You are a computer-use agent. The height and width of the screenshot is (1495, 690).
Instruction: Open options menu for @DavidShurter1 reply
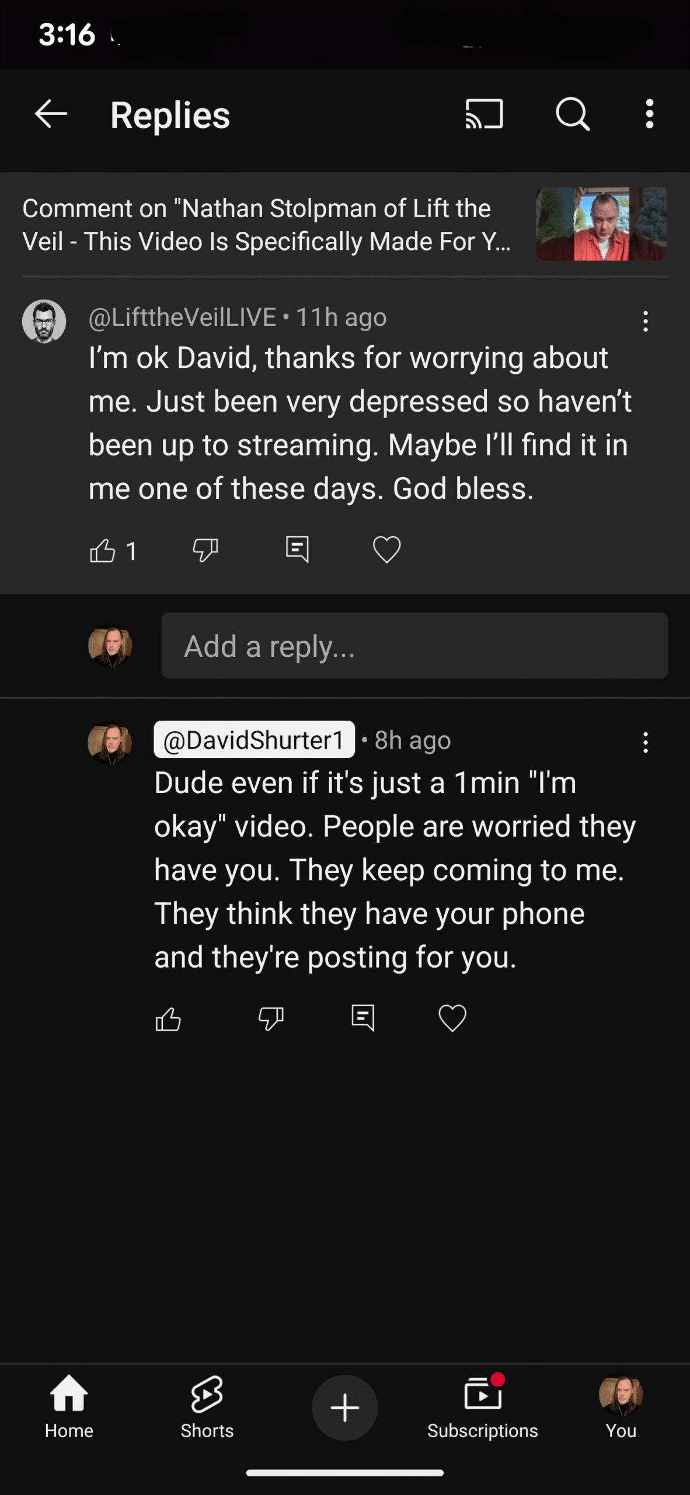[x=645, y=742]
